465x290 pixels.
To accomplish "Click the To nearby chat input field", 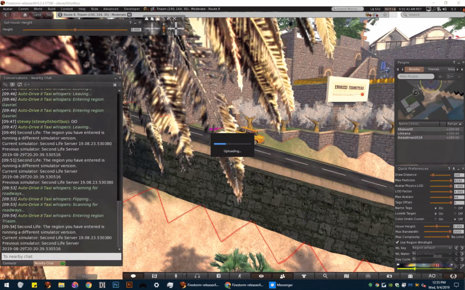I will pyautogui.click(x=61, y=257).
